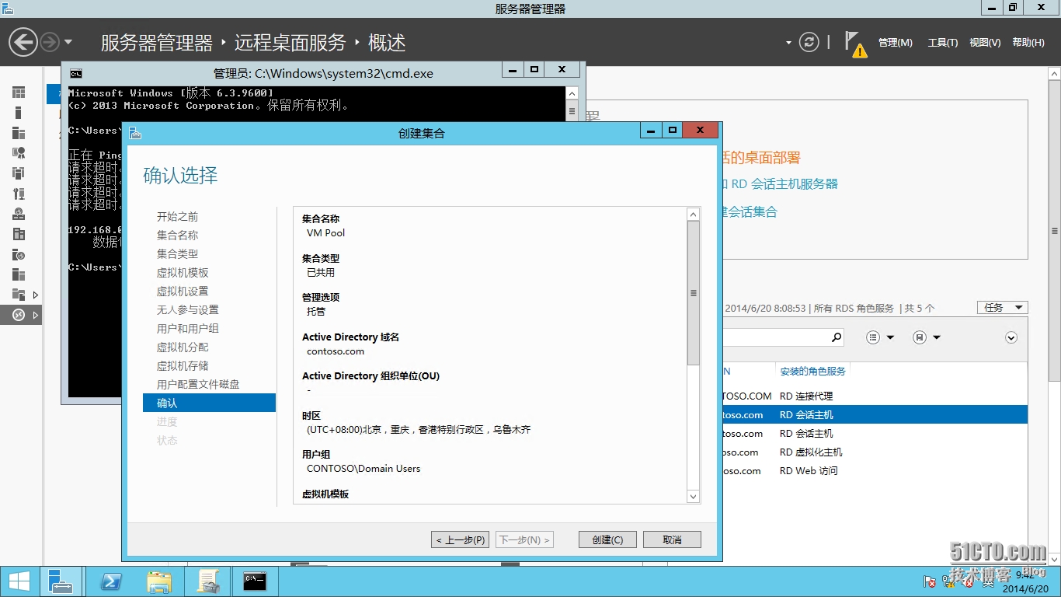Click the 取消 button in wizard
This screenshot has width=1061, height=597.
[x=672, y=539]
